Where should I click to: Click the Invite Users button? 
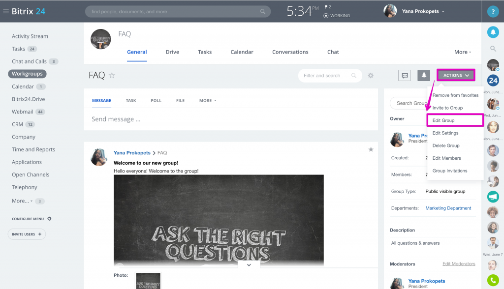point(27,234)
